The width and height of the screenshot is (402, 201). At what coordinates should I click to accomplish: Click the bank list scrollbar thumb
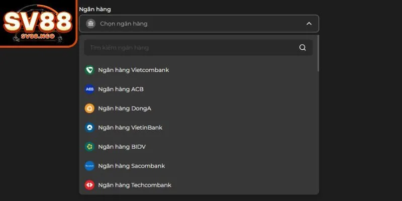tap(318, 53)
